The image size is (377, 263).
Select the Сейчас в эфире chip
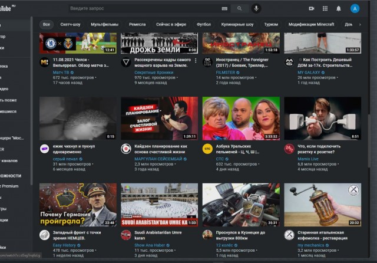(x=171, y=25)
